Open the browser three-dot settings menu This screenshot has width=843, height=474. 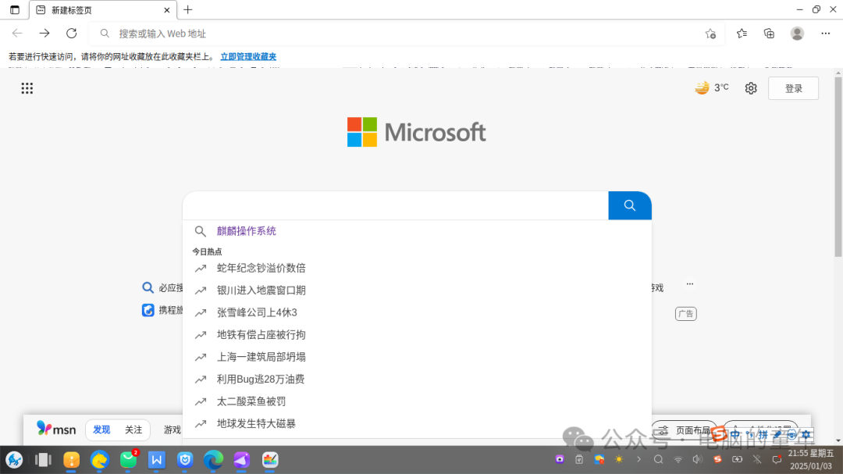(825, 33)
